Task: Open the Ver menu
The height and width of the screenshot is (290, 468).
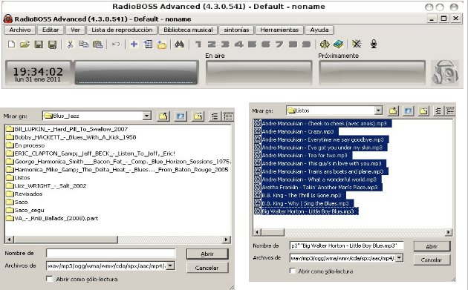Action: pos(75,30)
